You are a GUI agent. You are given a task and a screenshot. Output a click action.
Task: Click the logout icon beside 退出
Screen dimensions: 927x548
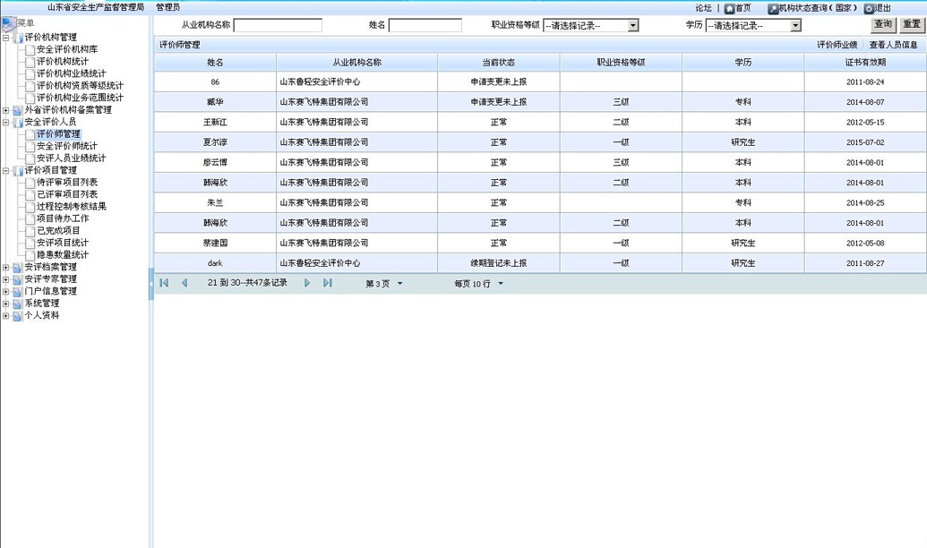click(868, 7)
